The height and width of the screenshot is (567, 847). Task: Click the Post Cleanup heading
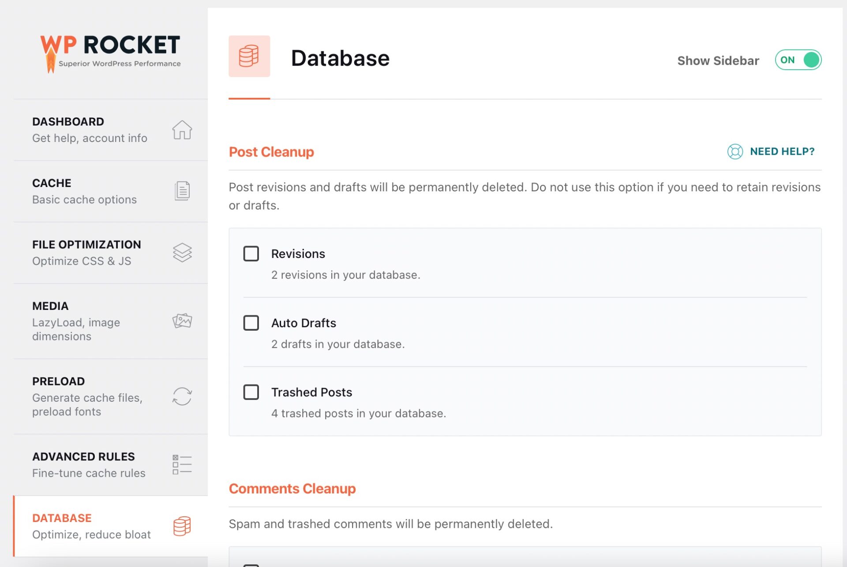tap(271, 152)
